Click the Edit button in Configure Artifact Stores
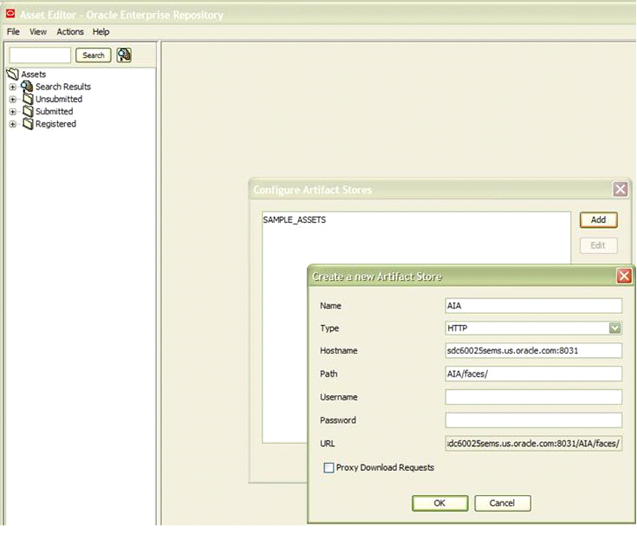Screen dimensions: 637x540 [598, 245]
